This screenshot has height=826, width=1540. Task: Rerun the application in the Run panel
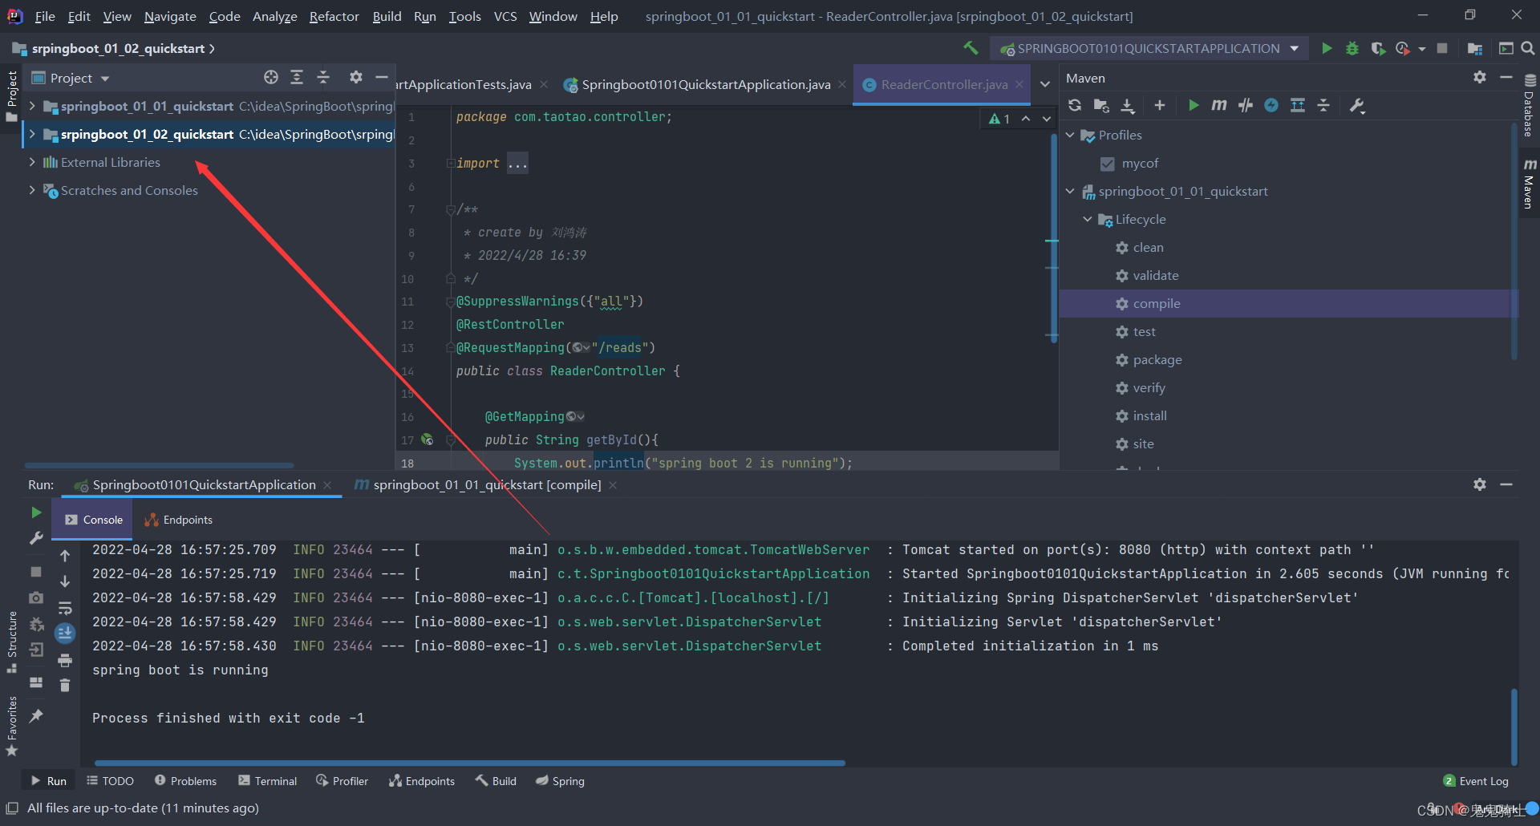coord(36,512)
